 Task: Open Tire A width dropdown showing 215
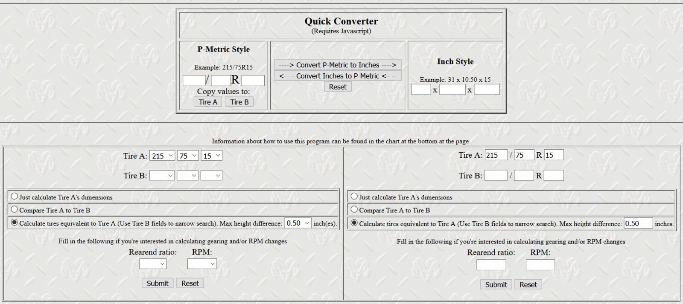(x=162, y=156)
